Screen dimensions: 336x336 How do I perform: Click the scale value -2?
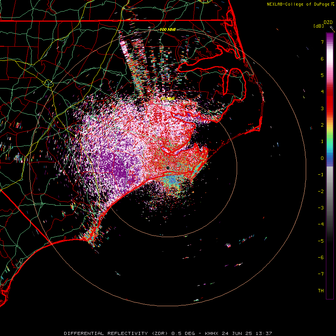click(321, 192)
